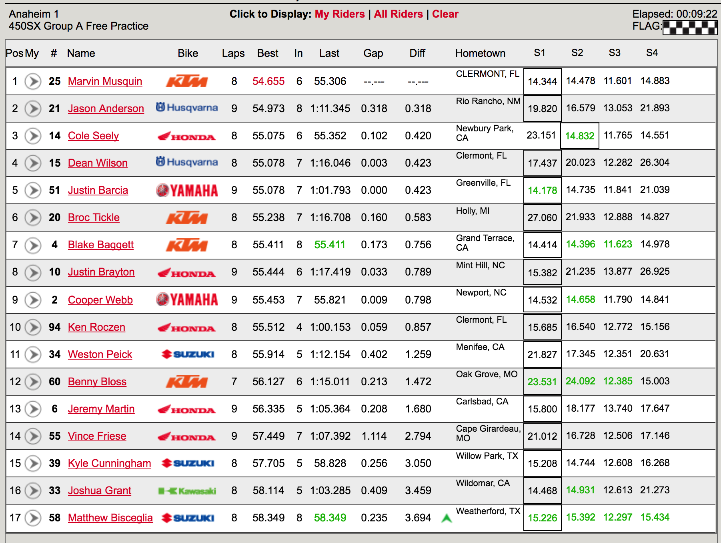Toggle My Rider arrow for Weston Peick
721x543 pixels.
(x=33, y=354)
